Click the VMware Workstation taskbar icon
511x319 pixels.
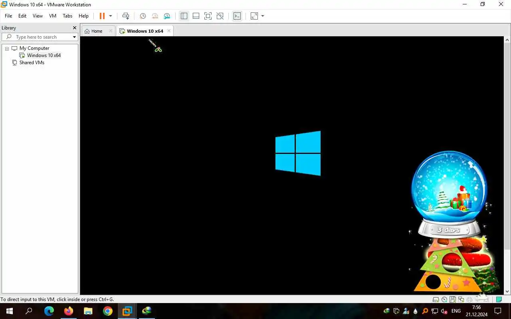click(x=127, y=311)
